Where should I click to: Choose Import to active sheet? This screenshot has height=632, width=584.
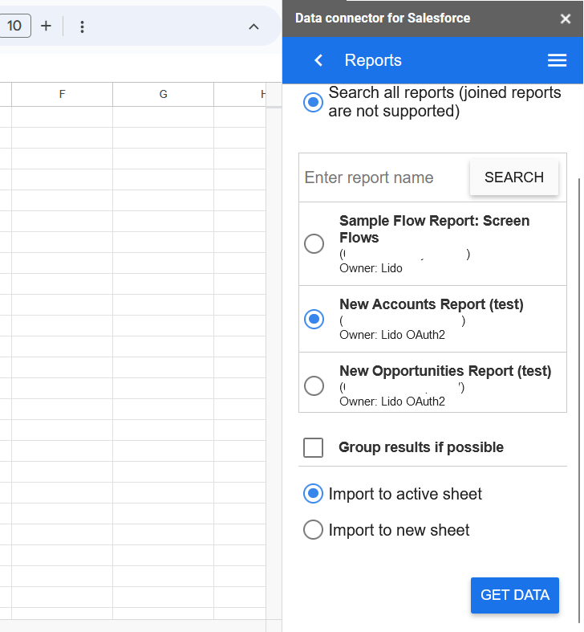[x=313, y=494]
